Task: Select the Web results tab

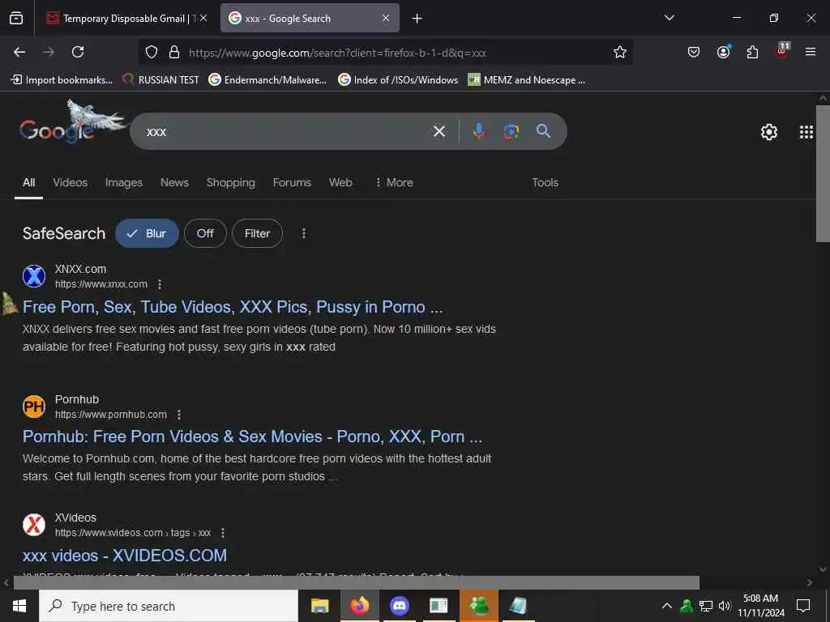Action: tap(341, 182)
